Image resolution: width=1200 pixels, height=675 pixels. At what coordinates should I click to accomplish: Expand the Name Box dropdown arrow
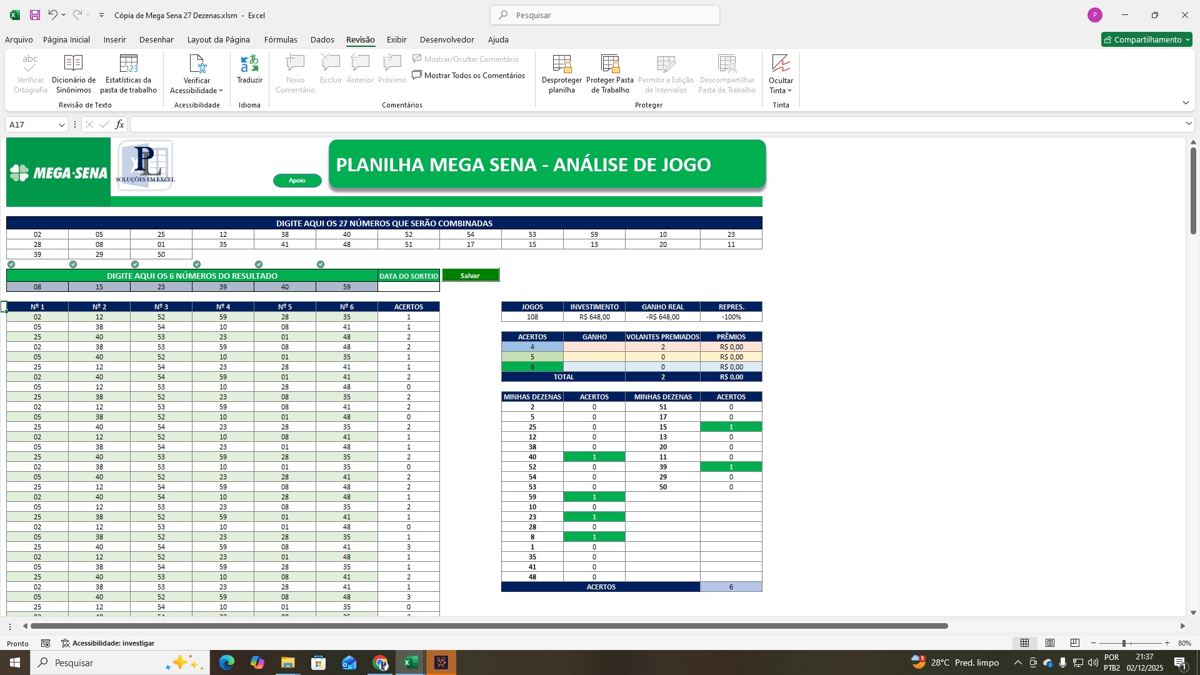pos(61,125)
